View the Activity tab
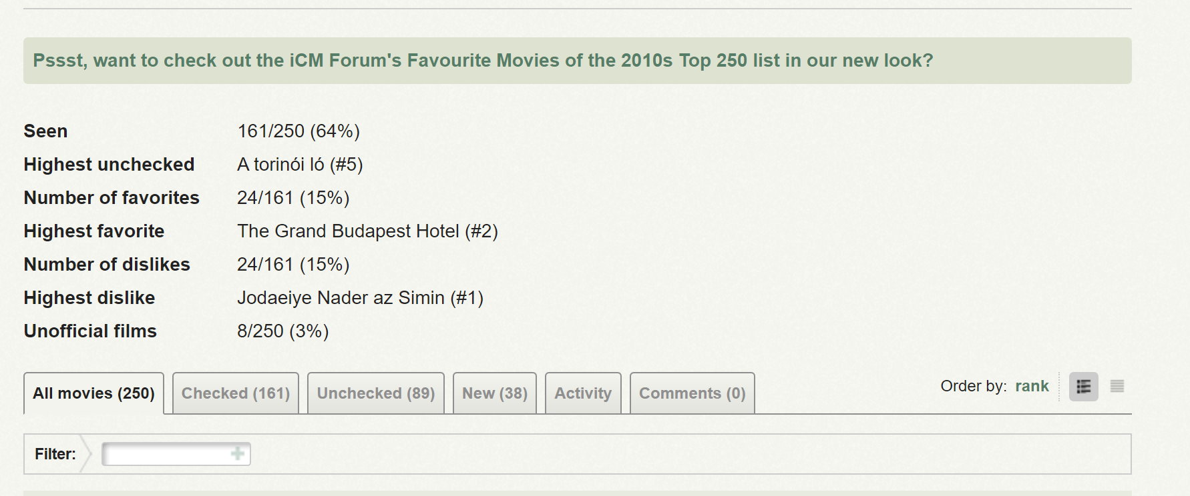The image size is (1190, 496). point(583,393)
